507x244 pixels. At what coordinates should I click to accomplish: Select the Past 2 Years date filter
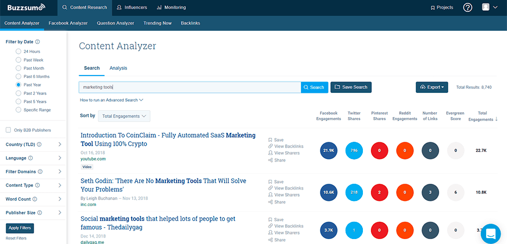(x=18, y=93)
